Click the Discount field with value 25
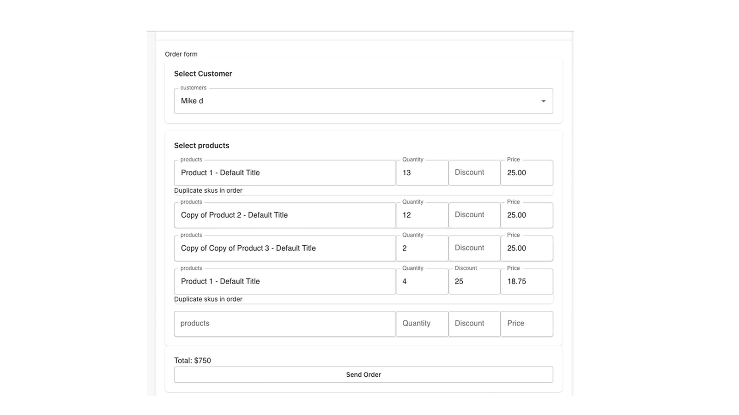The width and height of the screenshot is (739, 415). click(x=474, y=282)
